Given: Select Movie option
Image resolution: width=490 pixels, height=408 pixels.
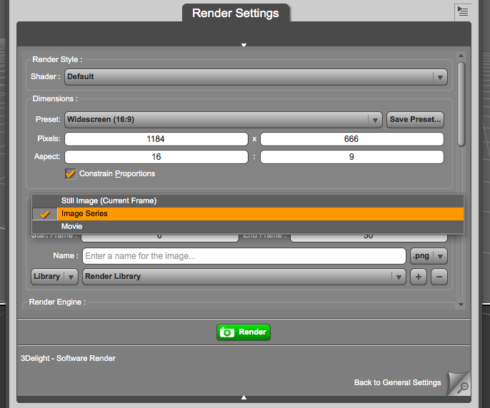Looking at the screenshot, I should coord(248,227).
